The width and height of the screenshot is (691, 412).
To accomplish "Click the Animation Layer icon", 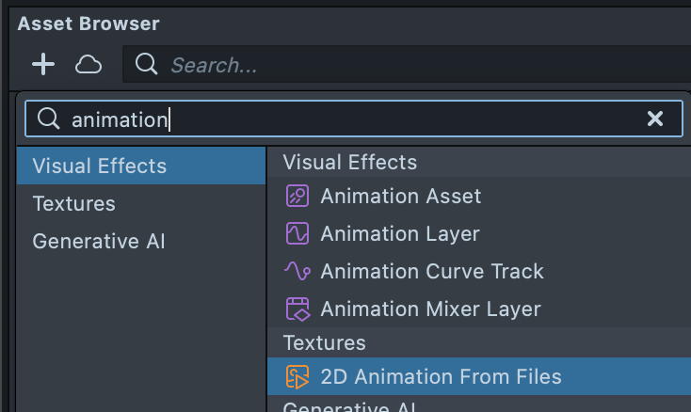I will coord(297,233).
